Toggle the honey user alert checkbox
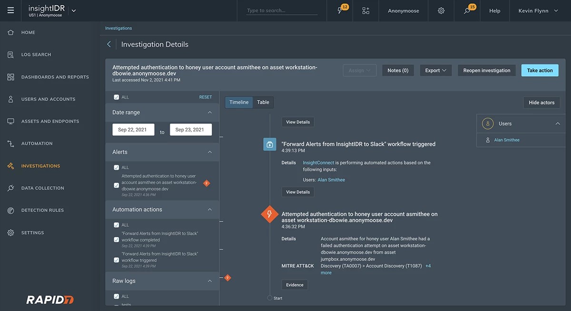This screenshot has width=571, height=311. (x=117, y=185)
